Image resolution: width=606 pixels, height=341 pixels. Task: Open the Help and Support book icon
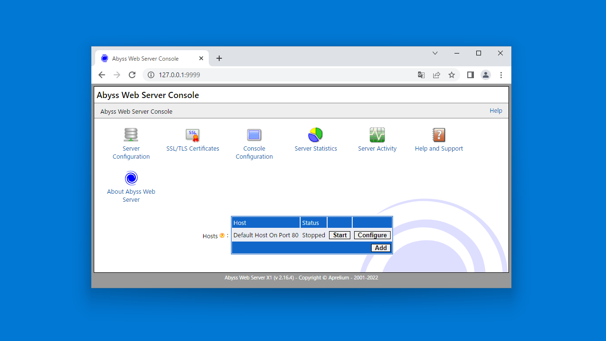[439, 135]
